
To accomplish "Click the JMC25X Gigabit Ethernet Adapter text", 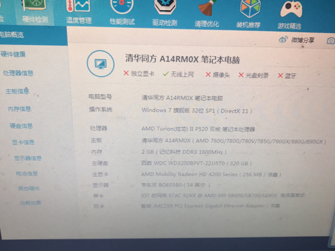I will point(210,206).
